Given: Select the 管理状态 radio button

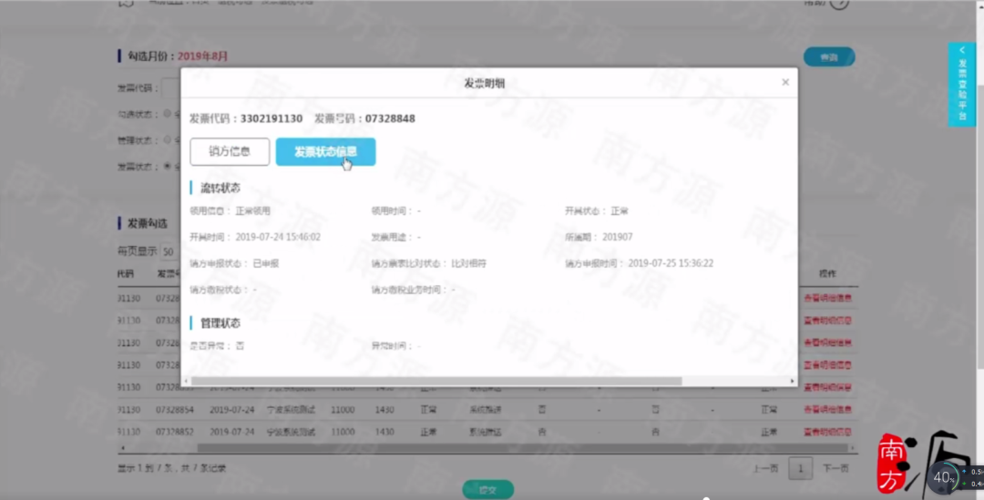Looking at the screenshot, I should point(168,140).
